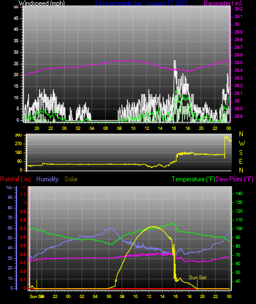Click the "24 hour graph day : August 17 2022" heading

click(x=141, y=3)
